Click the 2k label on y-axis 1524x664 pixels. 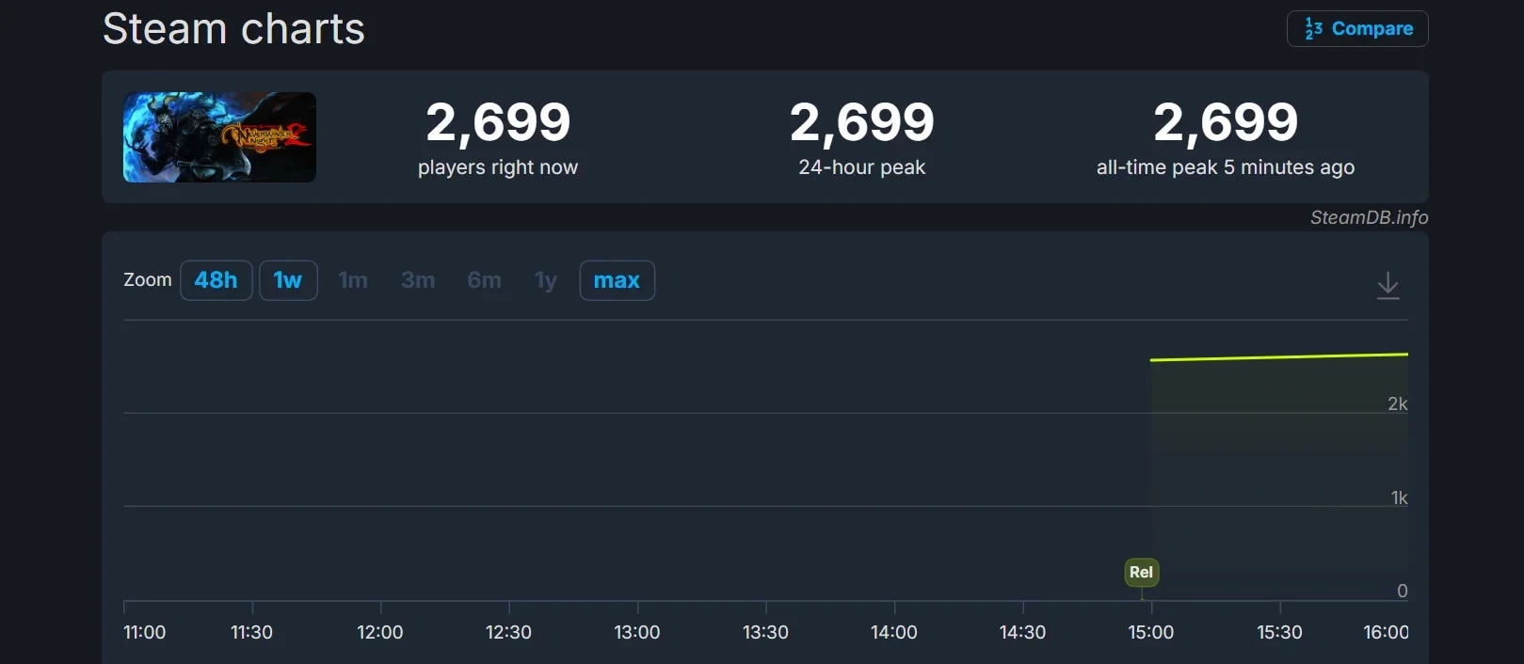coord(1397,403)
